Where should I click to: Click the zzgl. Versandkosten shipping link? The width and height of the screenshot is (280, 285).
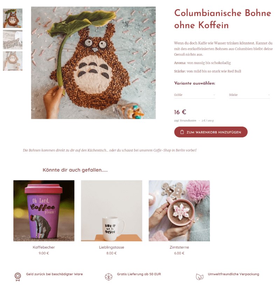[185, 121]
